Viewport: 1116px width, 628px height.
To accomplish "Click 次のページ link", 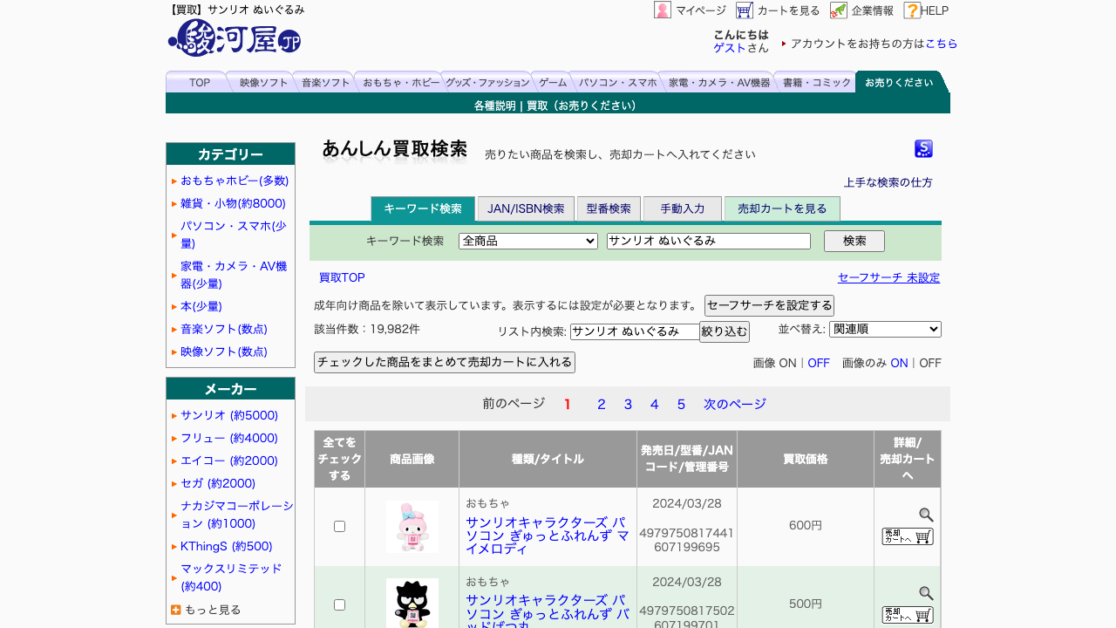I will pos(735,404).
